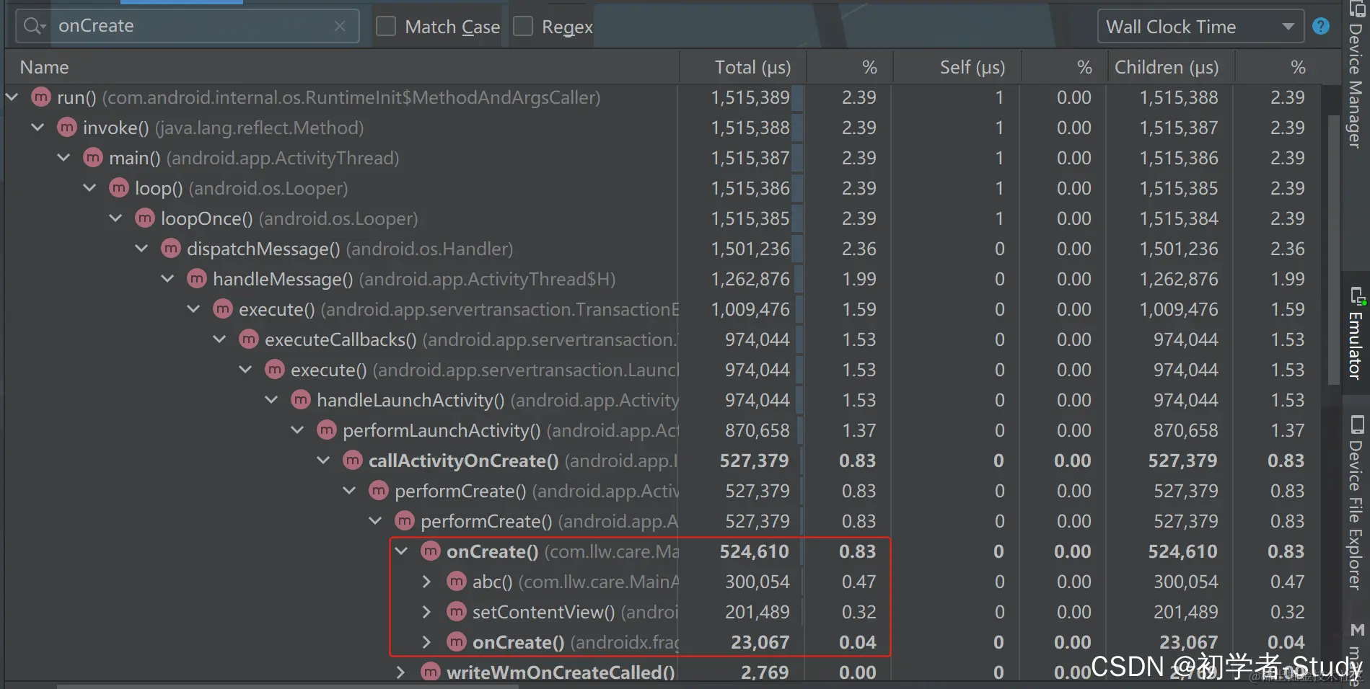Image resolution: width=1370 pixels, height=689 pixels.
Task: Expand the setContentView() node
Action: click(426, 611)
